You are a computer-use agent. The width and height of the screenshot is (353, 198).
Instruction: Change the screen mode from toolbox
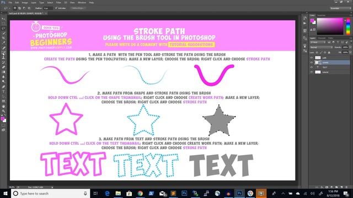3,130
